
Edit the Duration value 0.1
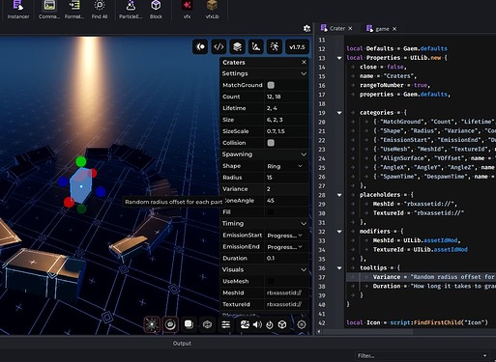point(286,258)
